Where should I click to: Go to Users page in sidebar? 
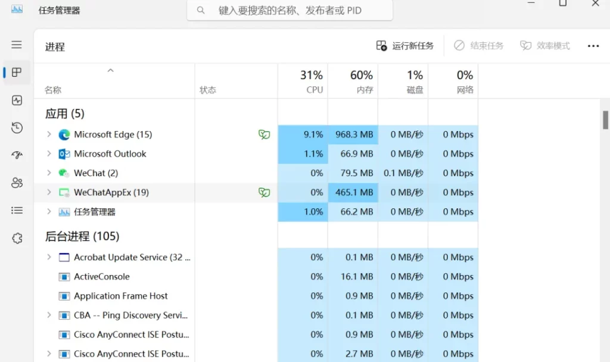coord(17,183)
